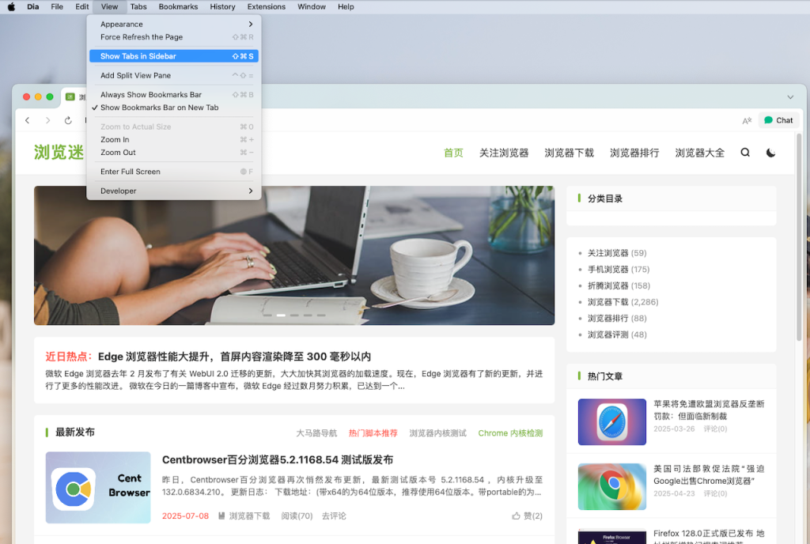
Task: Reload the page with the refresh icon
Action: (x=68, y=120)
